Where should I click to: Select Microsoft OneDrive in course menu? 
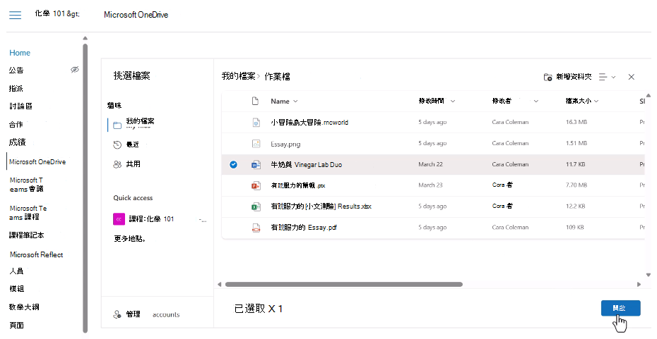pyautogui.click(x=37, y=162)
